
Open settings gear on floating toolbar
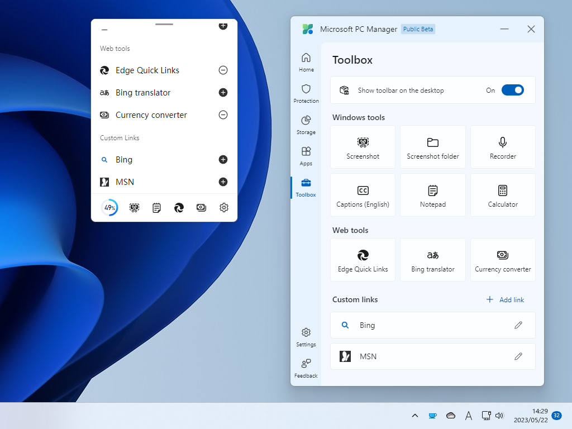(224, 208)
